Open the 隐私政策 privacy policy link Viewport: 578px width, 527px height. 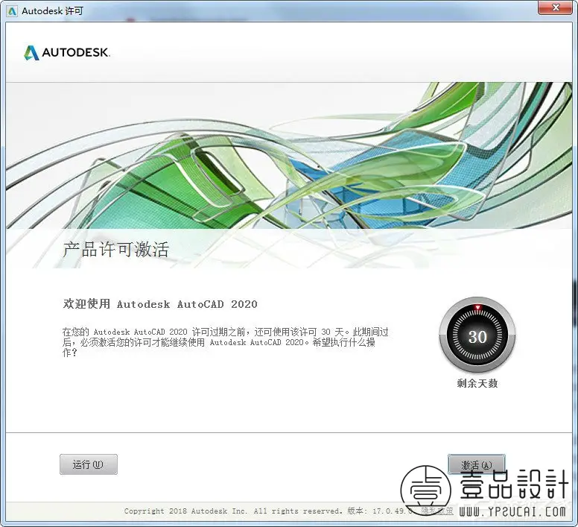(437, 511)
